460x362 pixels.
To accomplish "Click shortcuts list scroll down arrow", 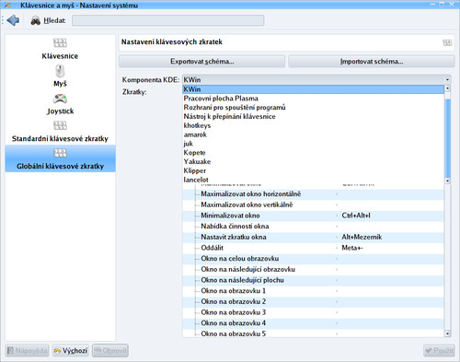I will tap(447, 333).
